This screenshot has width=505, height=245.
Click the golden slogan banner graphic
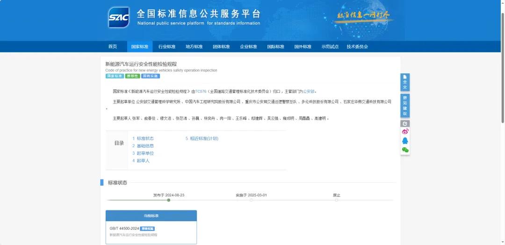coord(363,16)
